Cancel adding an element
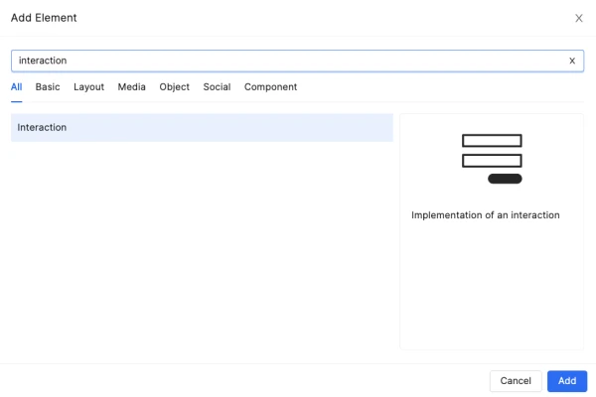 (x=516, y=381)
